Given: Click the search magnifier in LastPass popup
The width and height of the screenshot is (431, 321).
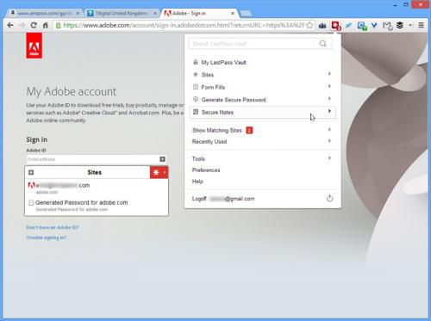Looking at the screenshot, I should pos(323,44).
